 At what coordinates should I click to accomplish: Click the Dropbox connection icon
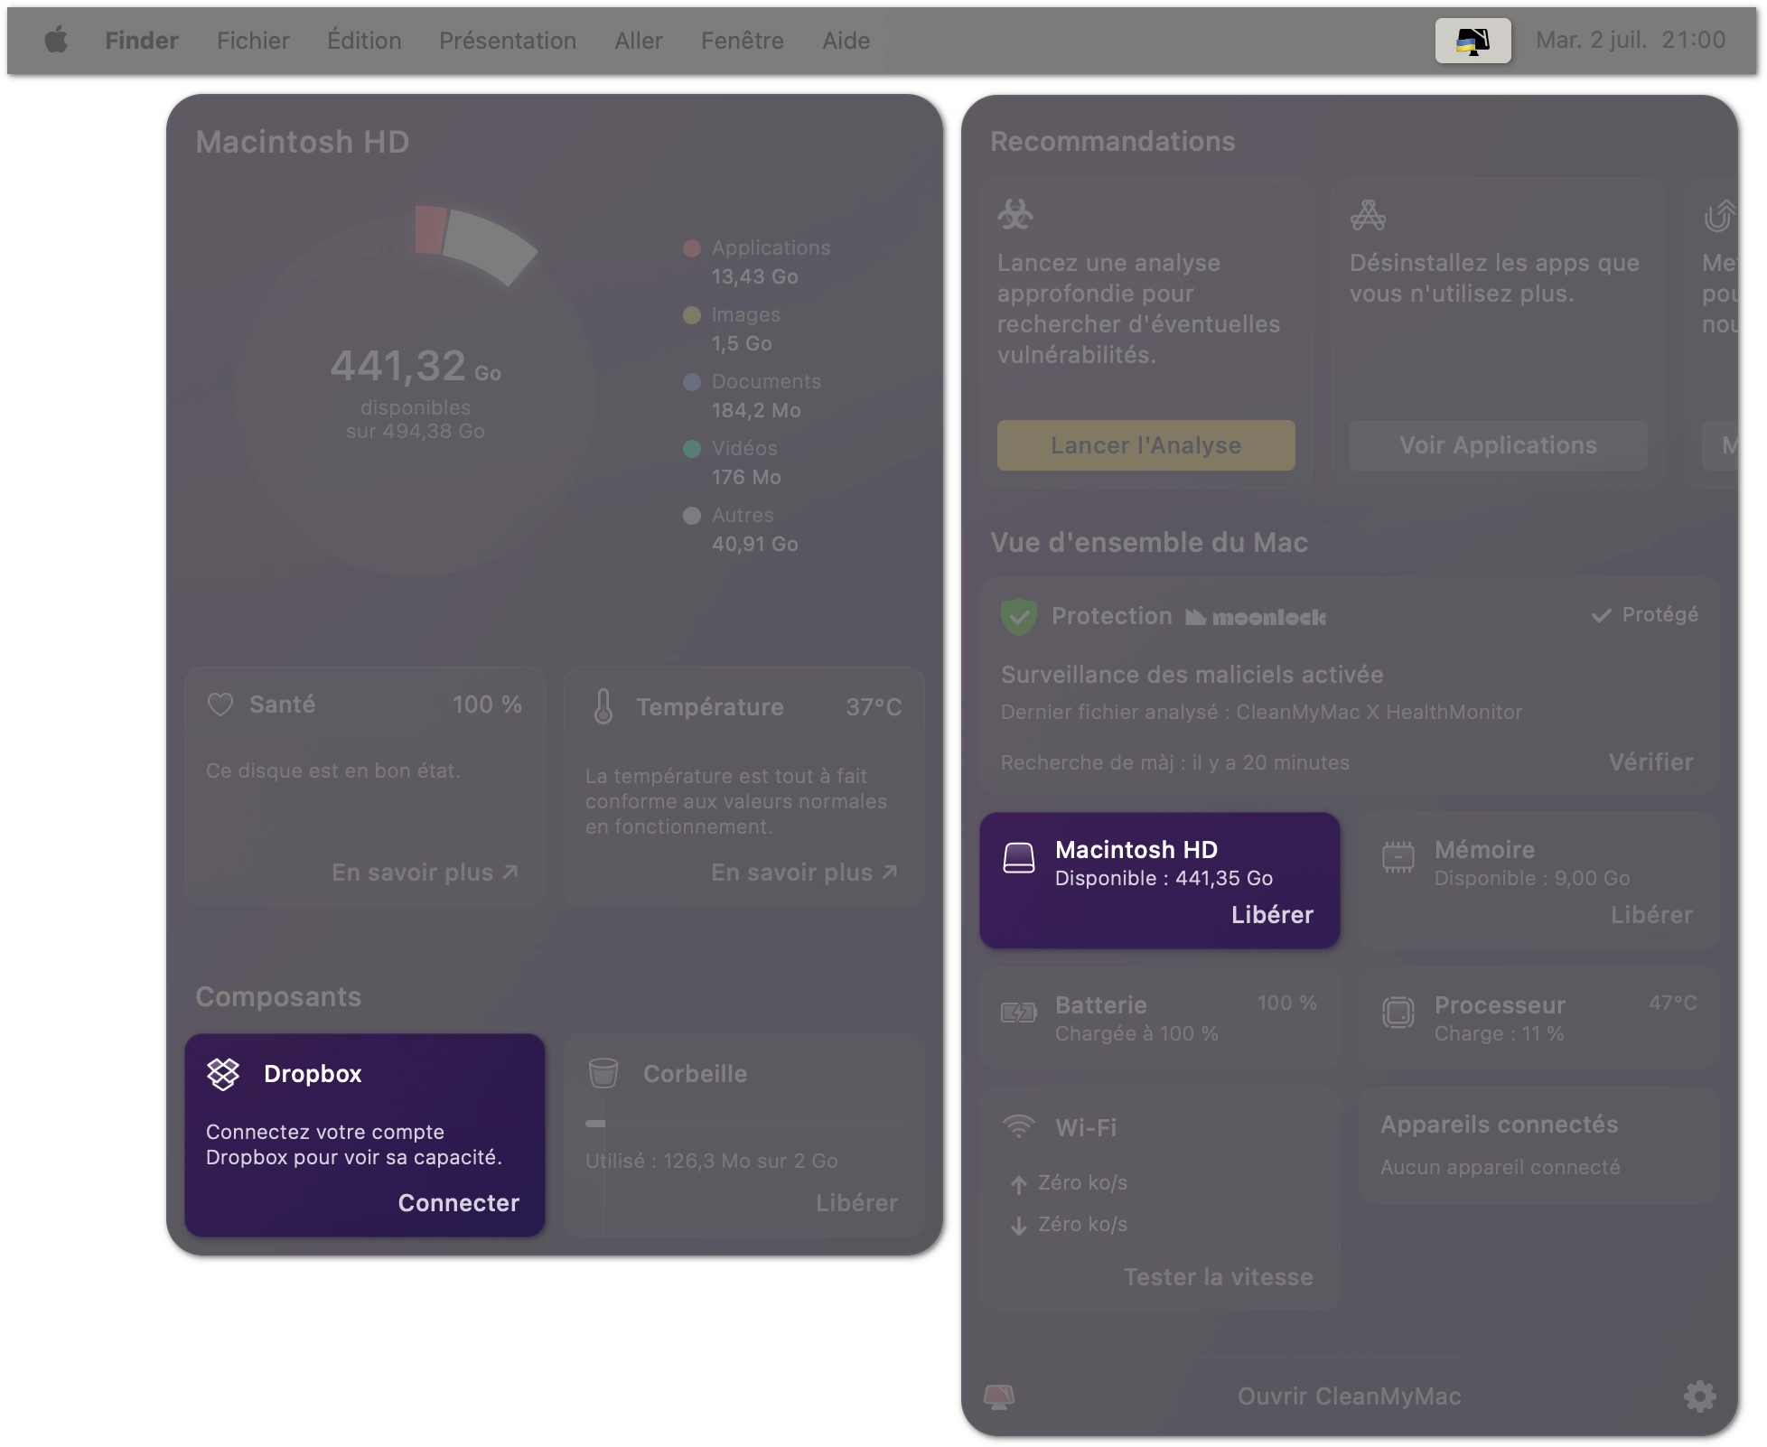click(x=223, y=1073)
